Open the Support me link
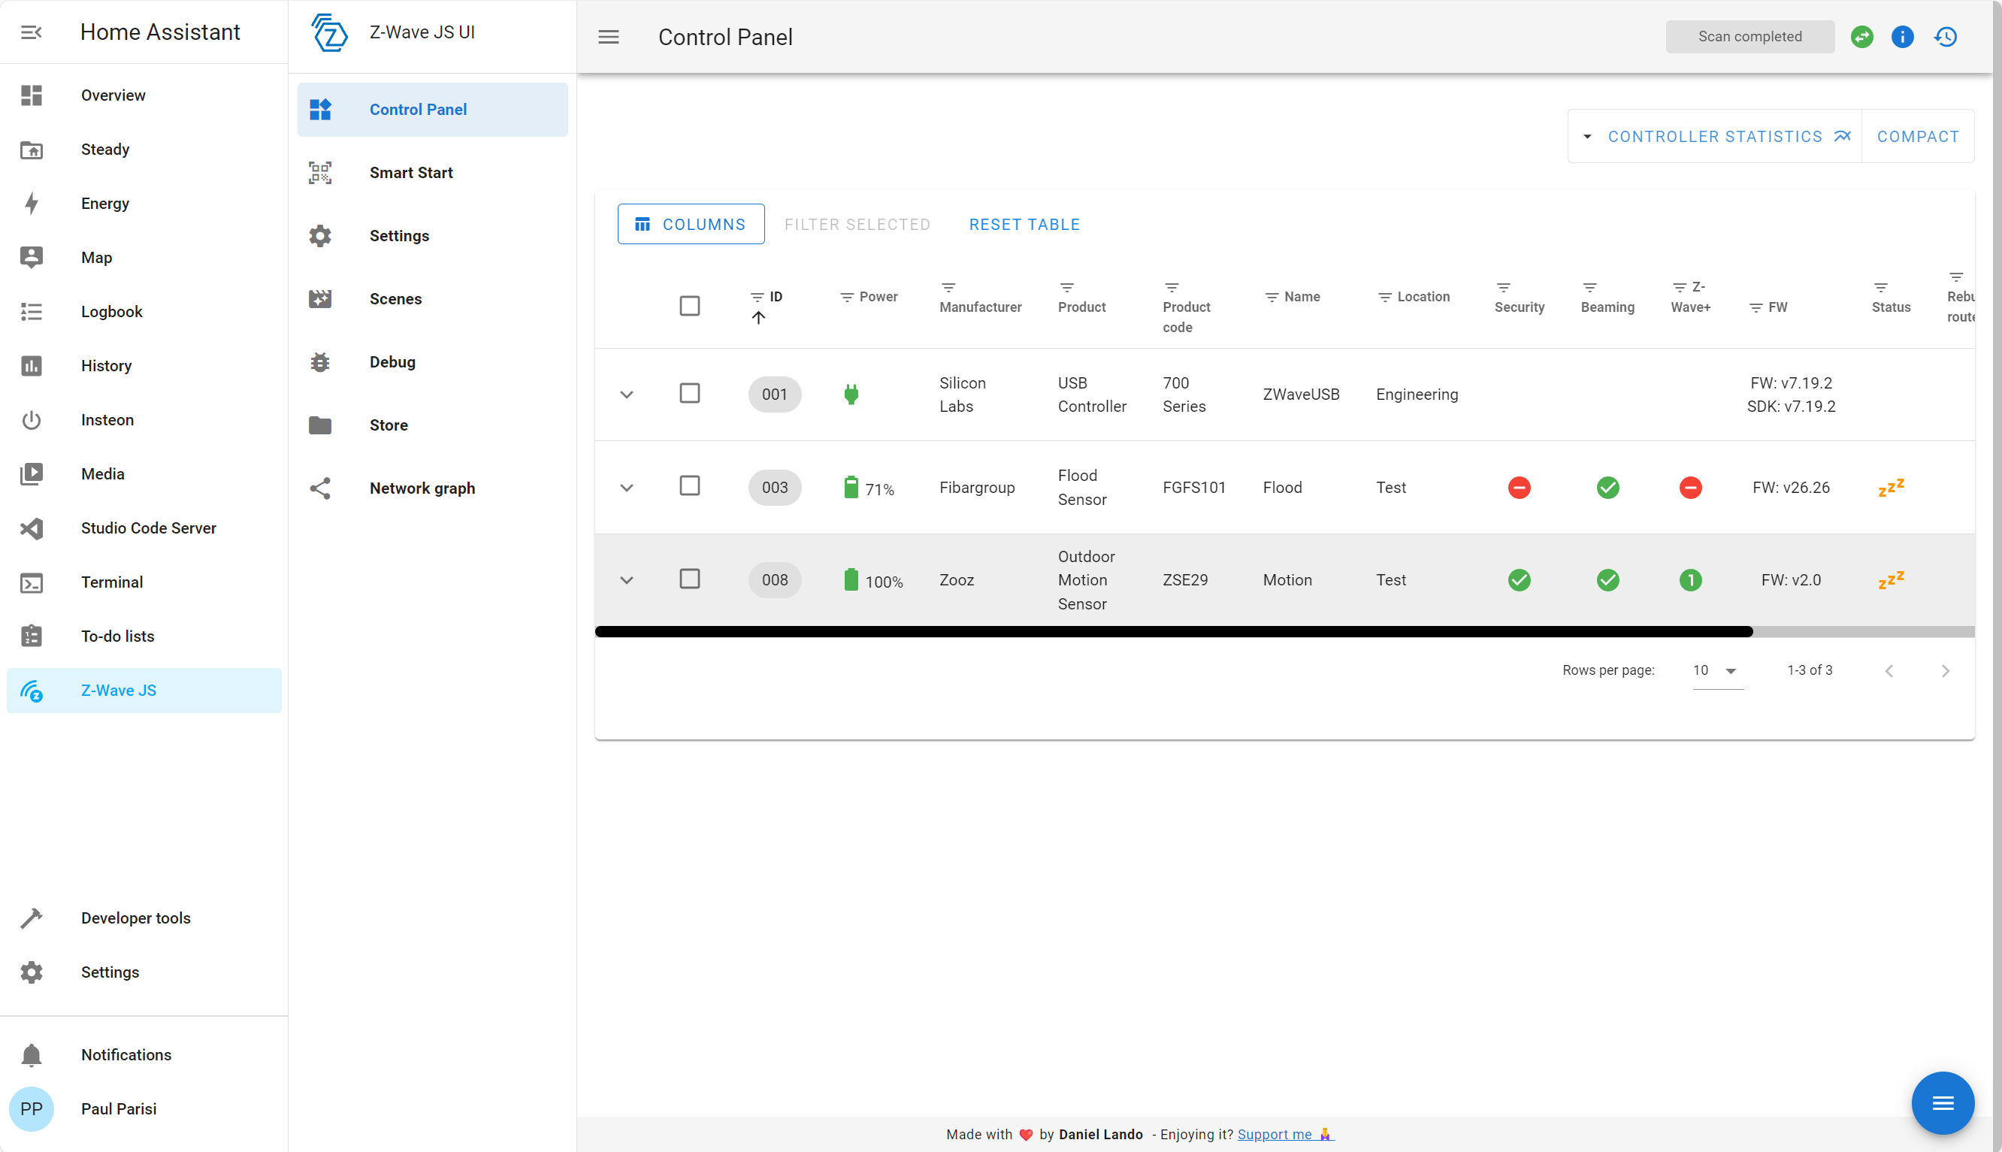Viewport: 2002px width, 1152px height. (x=1285, y=1134)
